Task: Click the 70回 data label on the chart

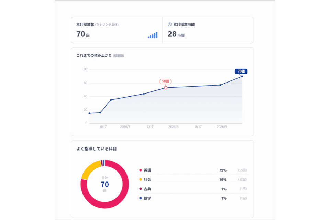Action: (241, 71)
